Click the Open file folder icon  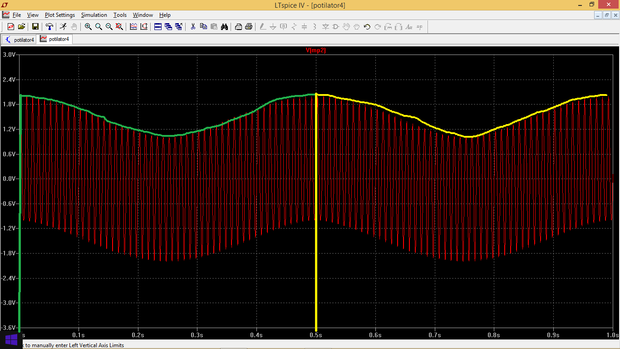[21, 27]
